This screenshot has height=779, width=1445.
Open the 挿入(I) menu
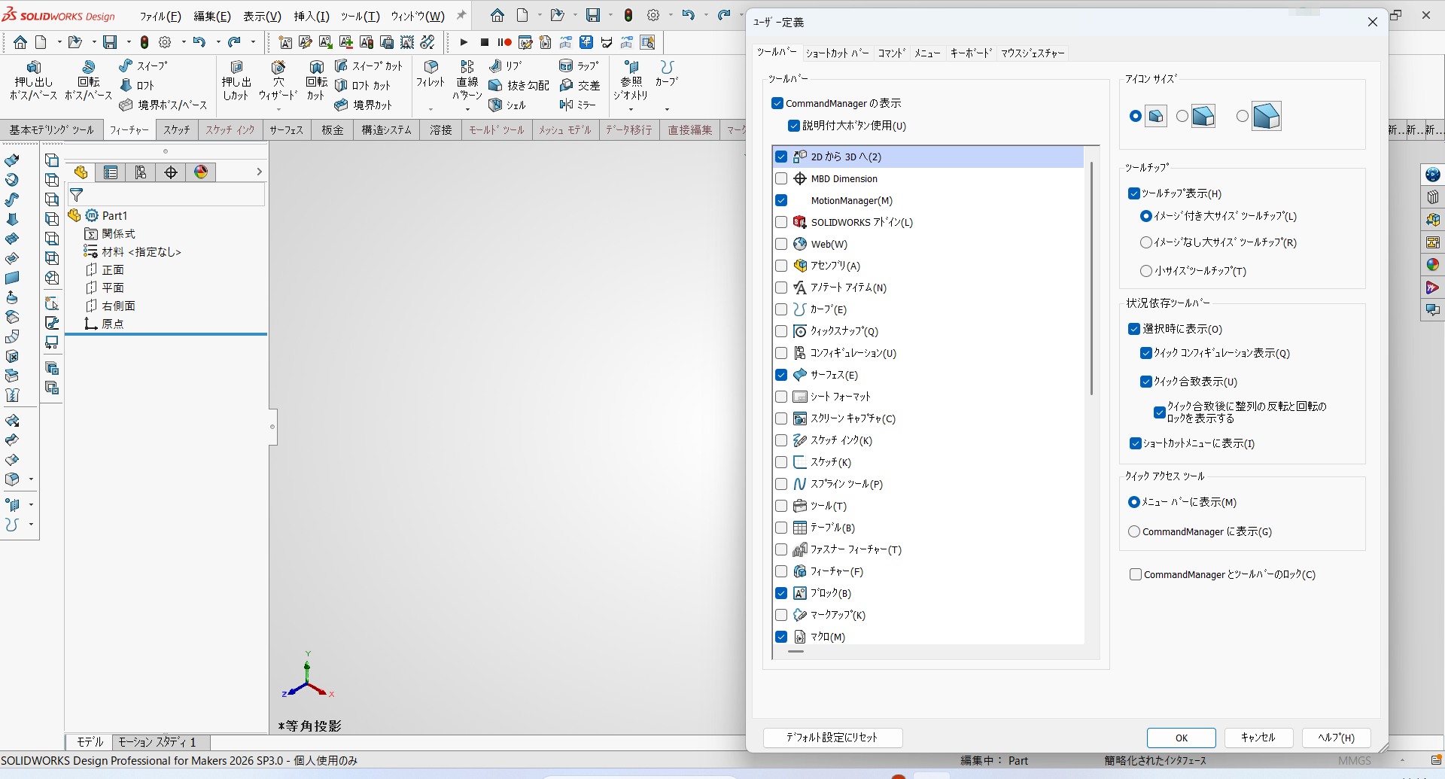311,16
